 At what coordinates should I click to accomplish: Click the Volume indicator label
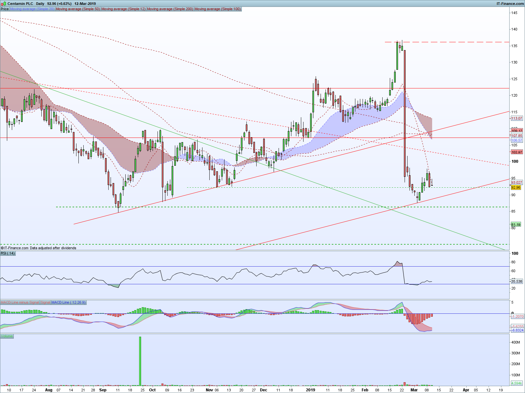(x=7, y=336)
